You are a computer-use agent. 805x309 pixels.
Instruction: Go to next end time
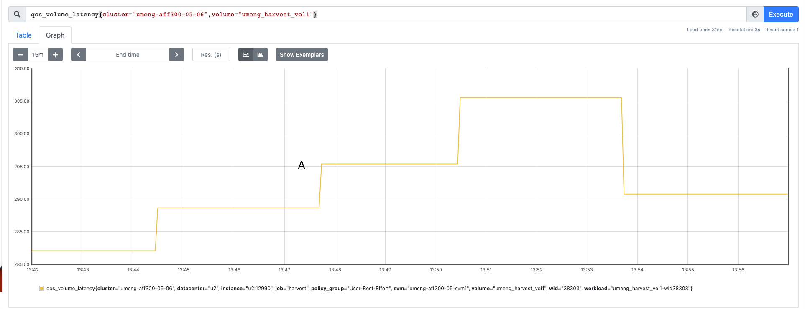point(176,55)
